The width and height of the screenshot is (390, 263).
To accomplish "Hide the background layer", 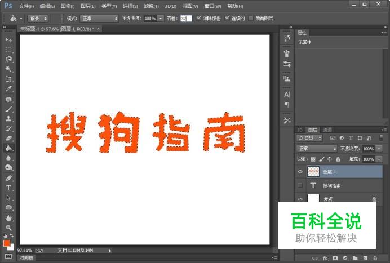I will pos(300,199).
